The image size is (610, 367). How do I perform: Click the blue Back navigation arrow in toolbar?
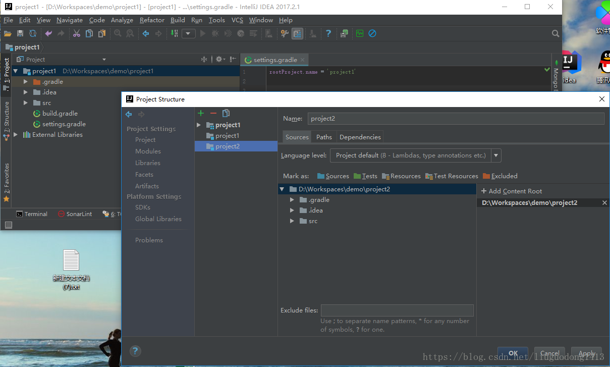coord(146,33)
